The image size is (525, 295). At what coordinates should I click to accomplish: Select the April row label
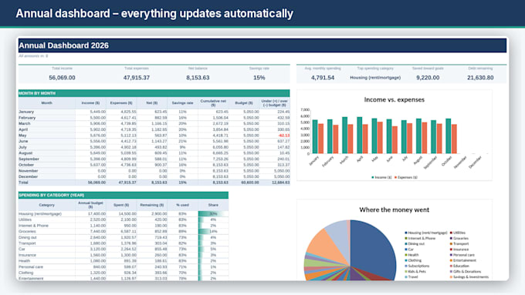click(23, 129)
